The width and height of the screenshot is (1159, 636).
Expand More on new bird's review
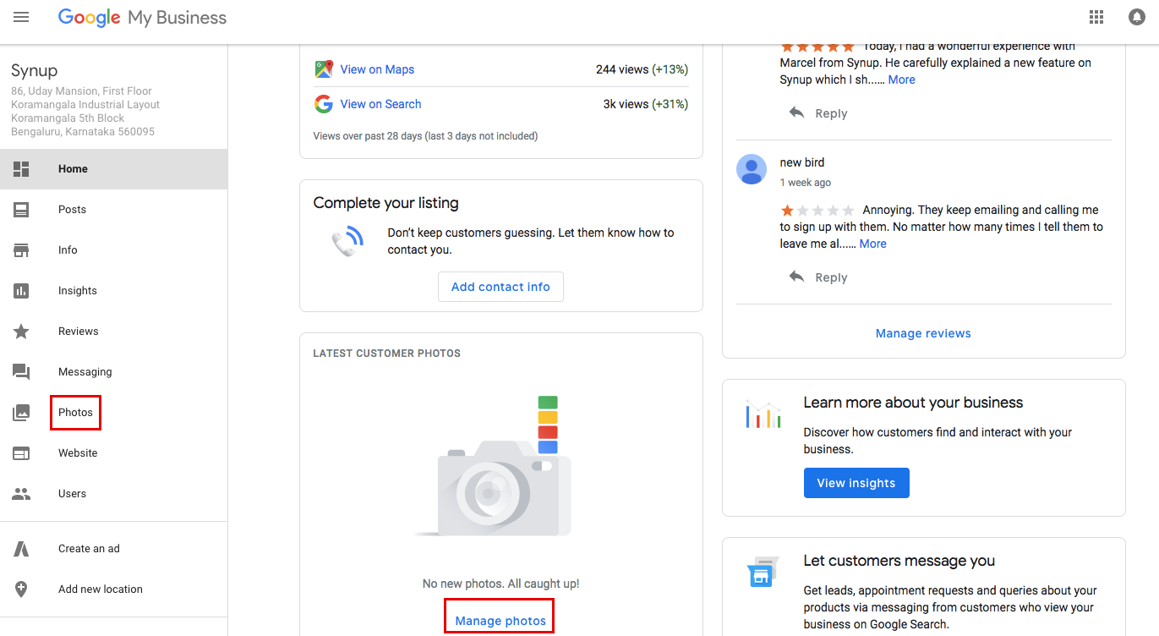pos(873,244)
